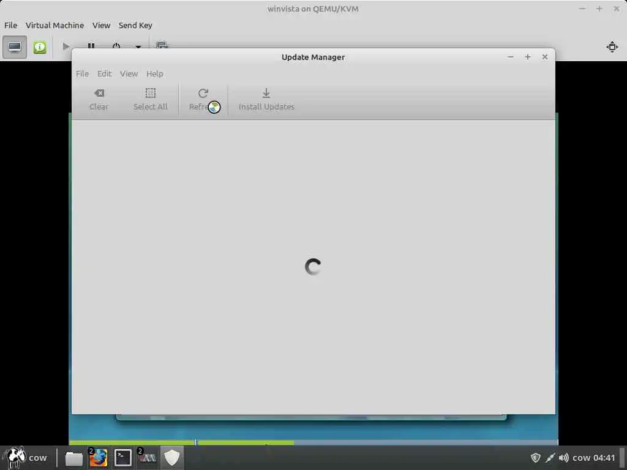Click the update shield tray icon
627x470 pixels.
535,458
